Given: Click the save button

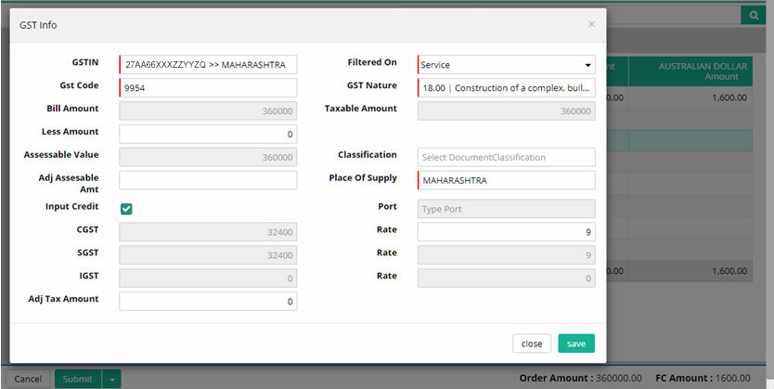Looking at the screenshot, I should (576, 344).
